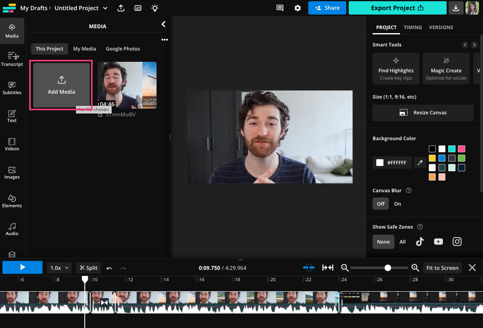Open Resize Canvas options
This screenshot has width=483, height=328.
(423, 113)
